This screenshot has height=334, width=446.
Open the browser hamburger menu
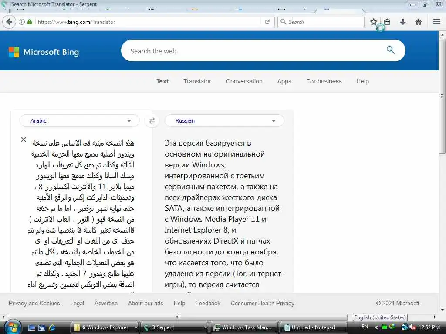(x=437, y=22)
